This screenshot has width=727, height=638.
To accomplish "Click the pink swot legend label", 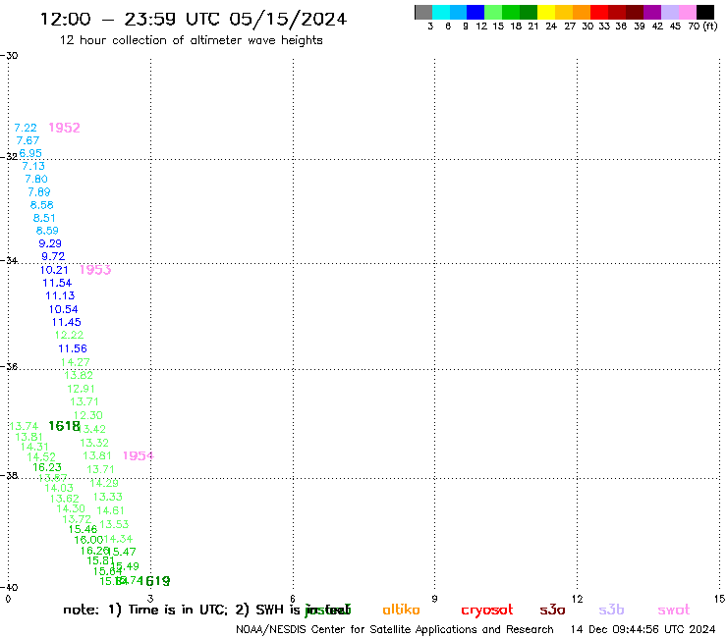I will (674, 611).
